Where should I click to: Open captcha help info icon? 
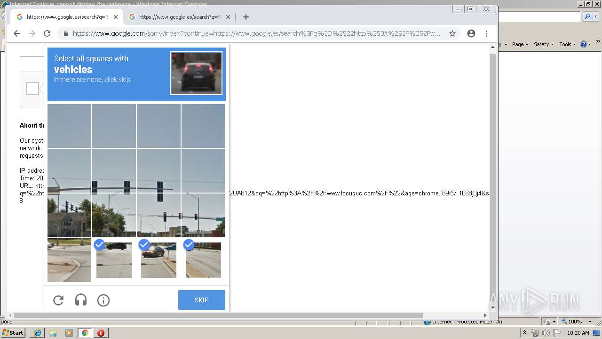click(103, 300)
